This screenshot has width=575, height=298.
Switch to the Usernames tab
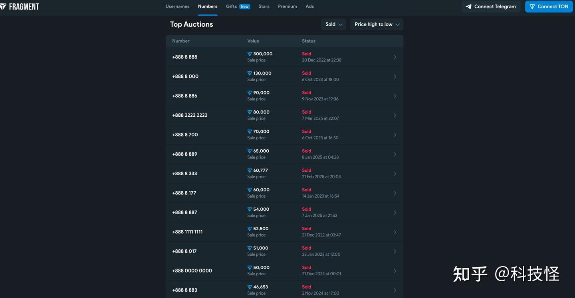tap(177, 6)
